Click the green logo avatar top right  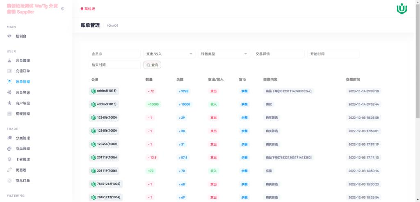point(402,9)
